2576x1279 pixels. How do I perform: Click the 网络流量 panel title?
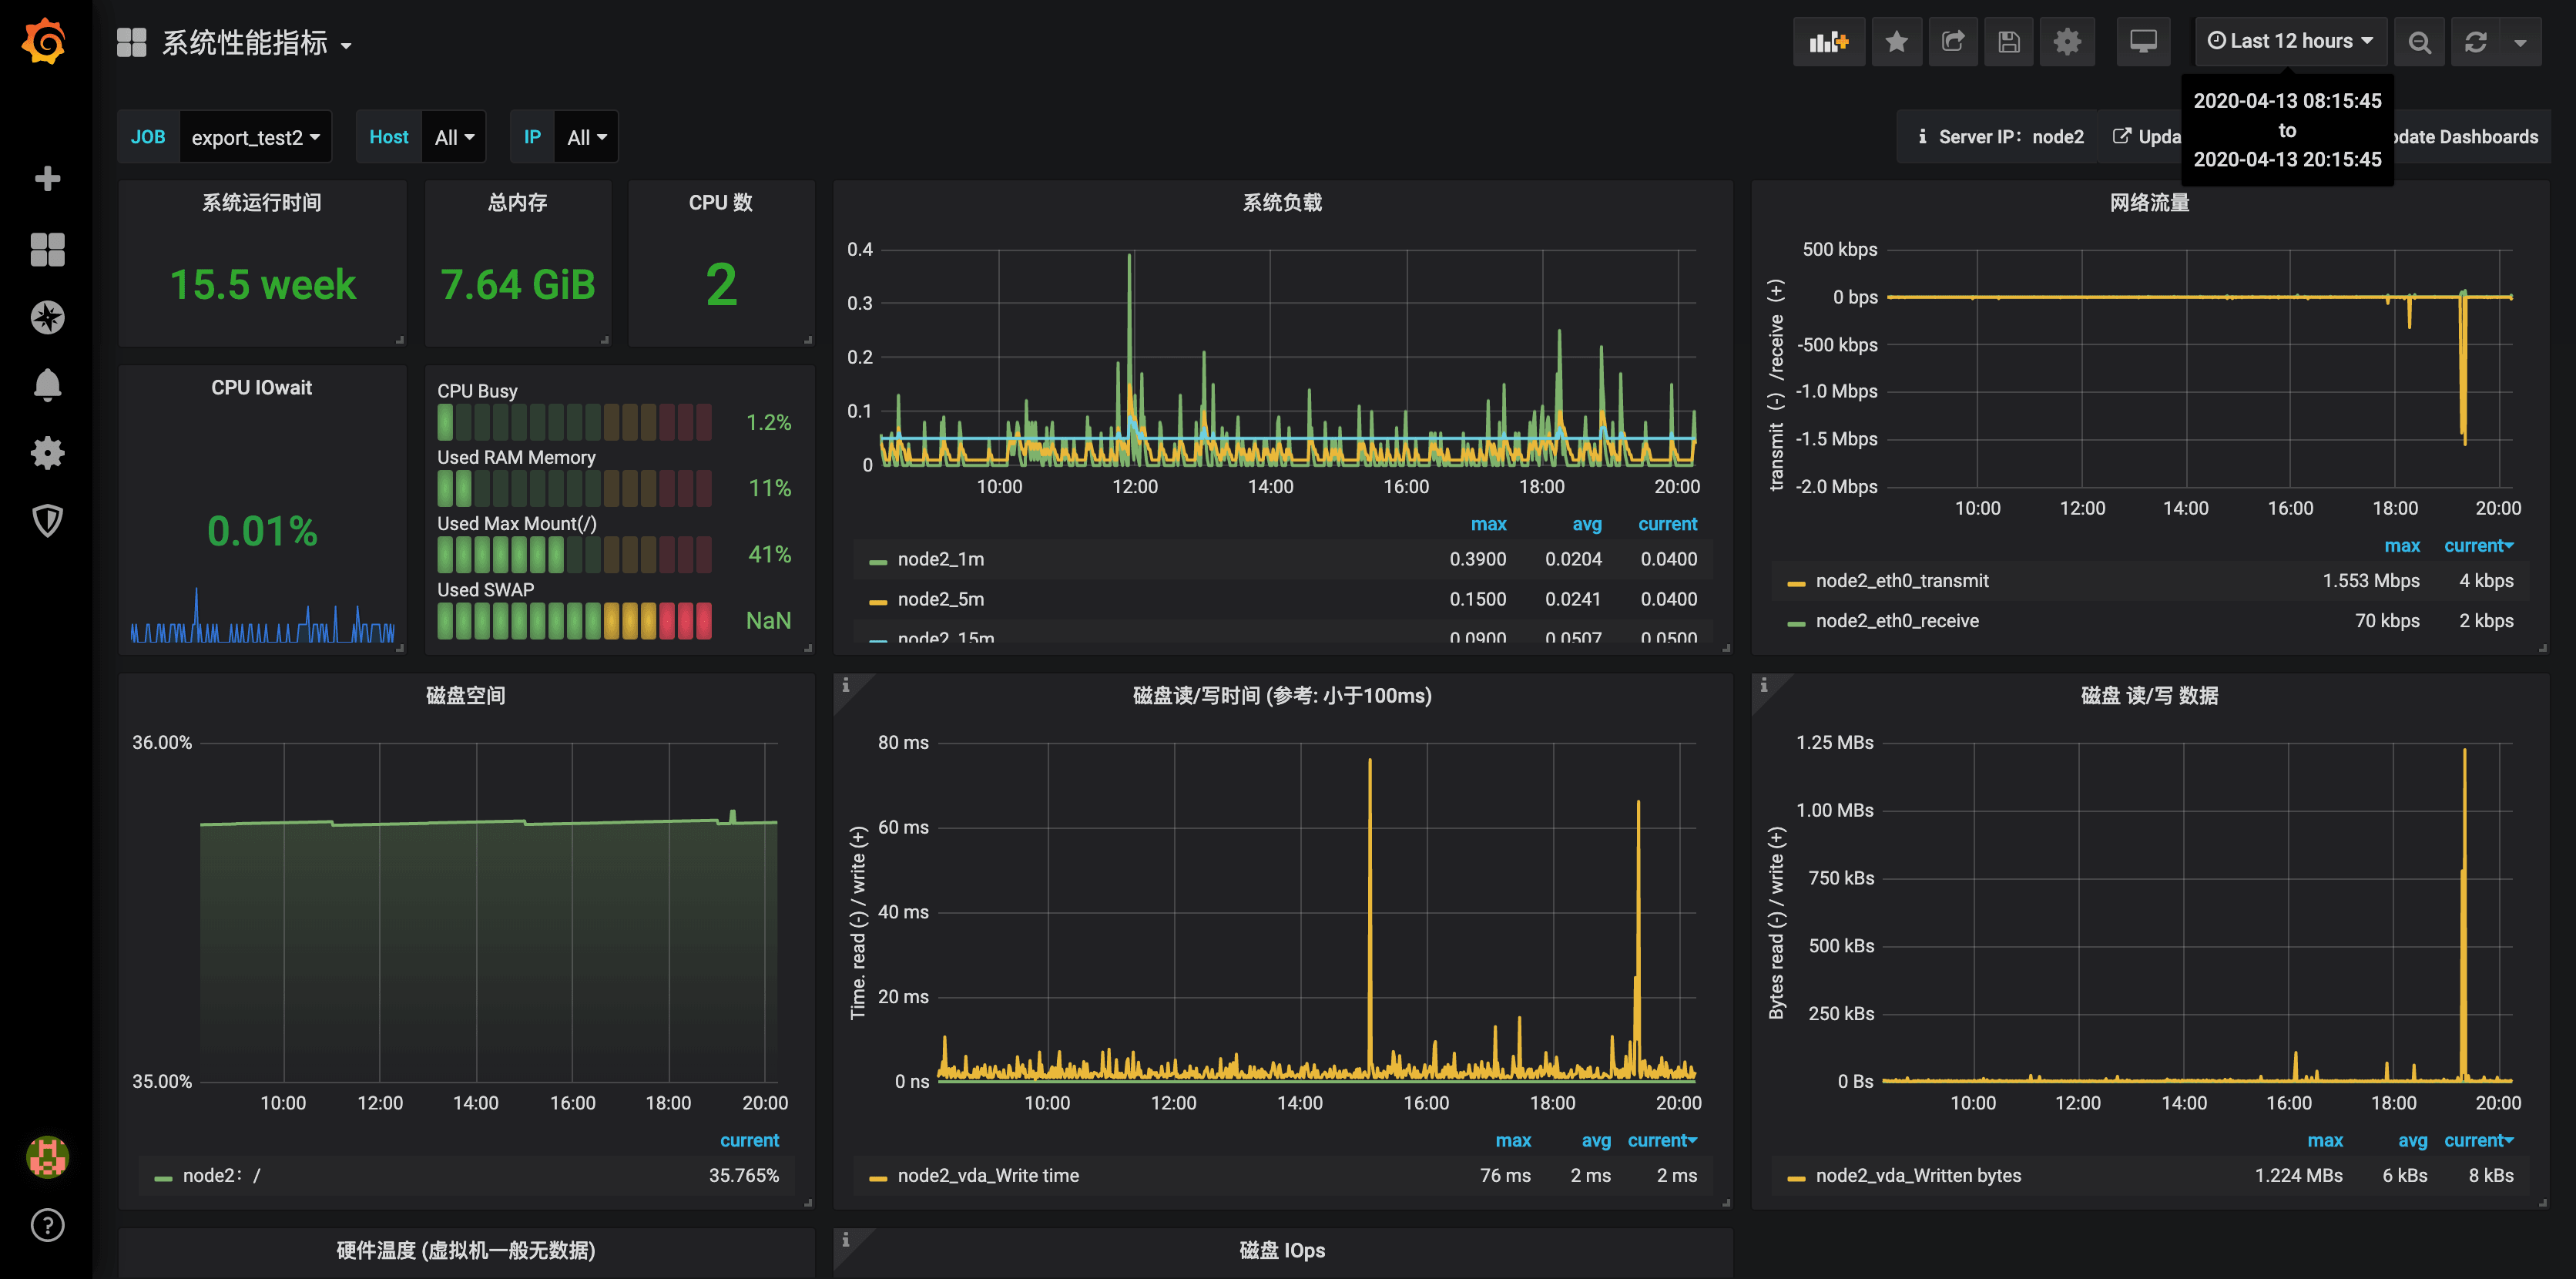tap(2149, 203)
